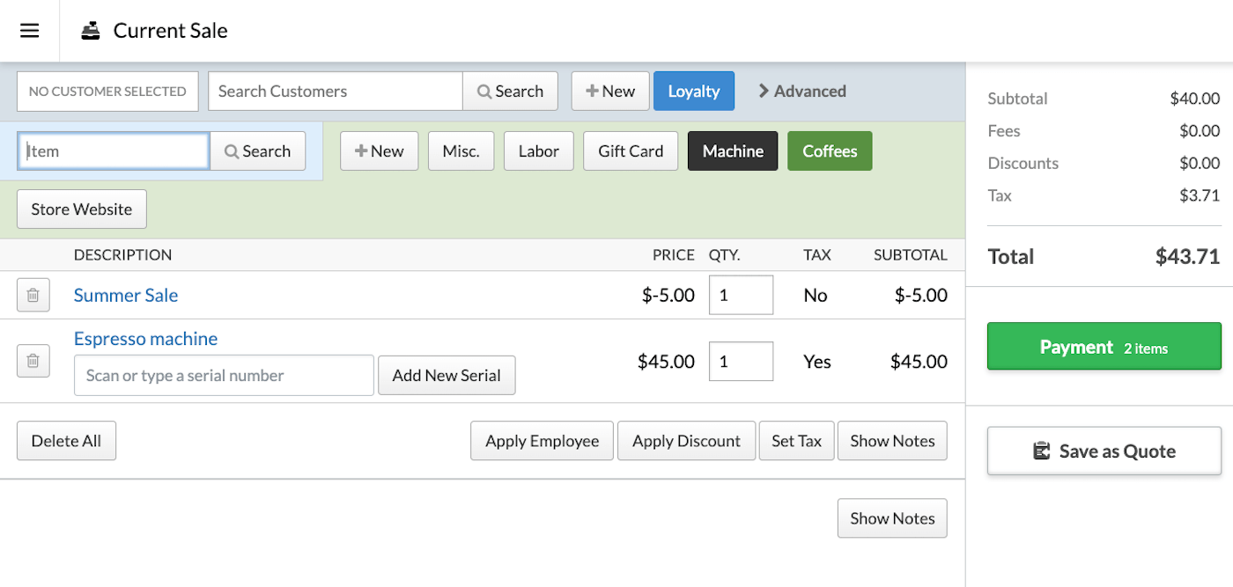
Task: Edit the Espresso machine quantity field
Action: coord(742,362)
